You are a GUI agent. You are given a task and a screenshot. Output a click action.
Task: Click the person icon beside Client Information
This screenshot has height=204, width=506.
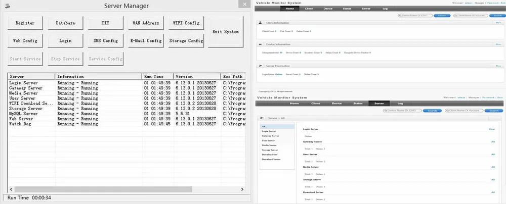coord(260,23)
